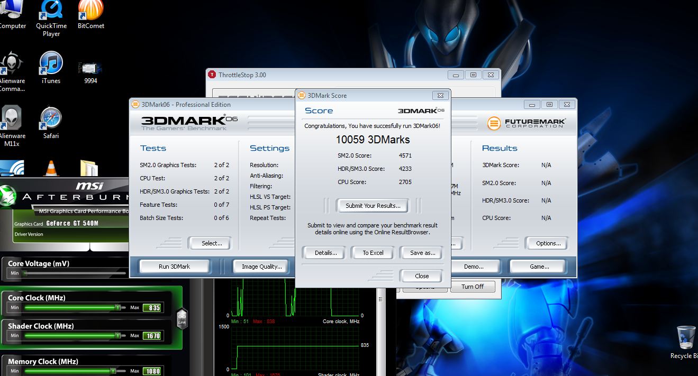Viewport: 698px width, 376px height.
Task: Open the Alienware Command Center shortcut
Action: click(x=12, y=71)
